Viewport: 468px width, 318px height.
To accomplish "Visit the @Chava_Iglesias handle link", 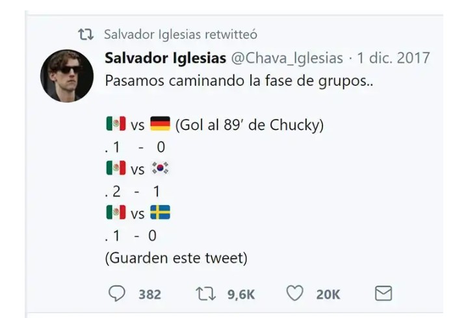I will click(x=287, y=58).
